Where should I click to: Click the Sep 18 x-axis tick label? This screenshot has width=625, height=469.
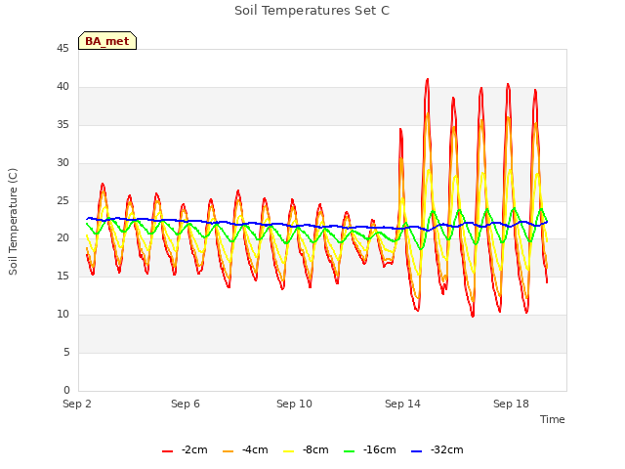[x=511, y=404]
